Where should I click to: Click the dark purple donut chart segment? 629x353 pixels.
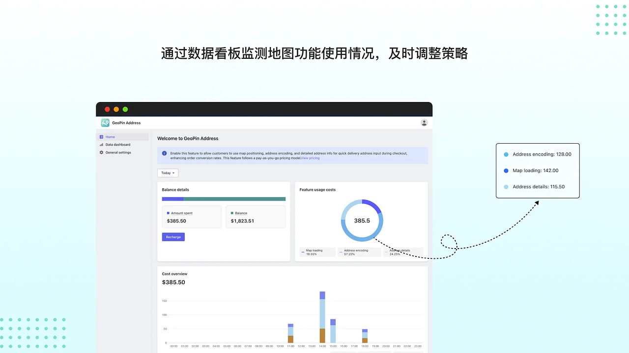373,204
